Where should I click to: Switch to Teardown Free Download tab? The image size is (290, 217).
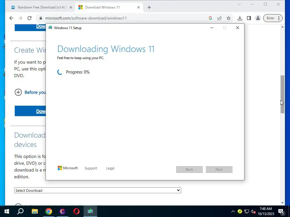pos(41,7)
